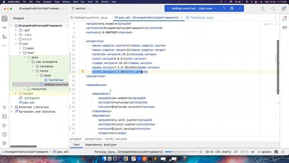Cancel the Parsing java background task
289x163 pixels.
click(200, 152)
